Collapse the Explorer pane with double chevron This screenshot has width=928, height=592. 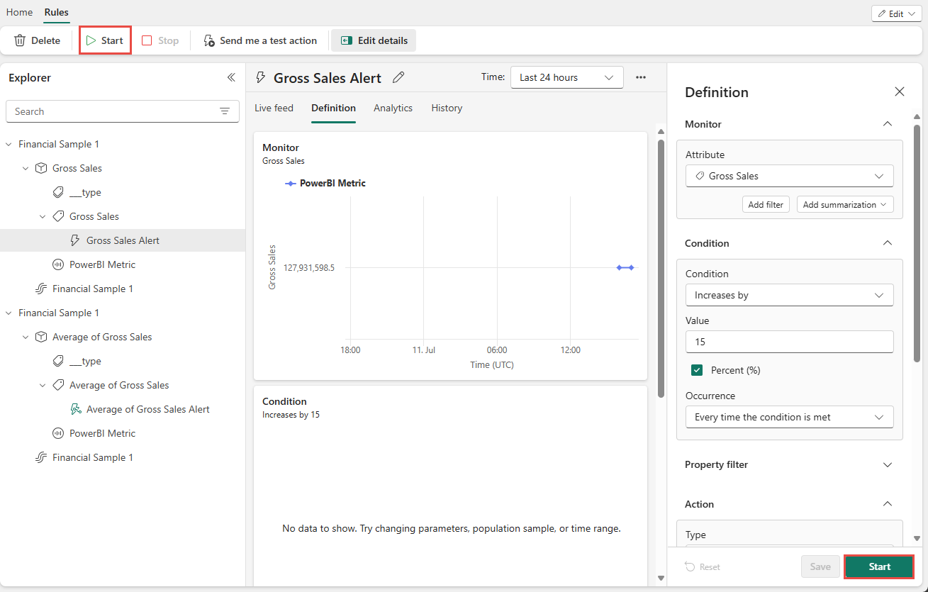[x=230, y=77]
